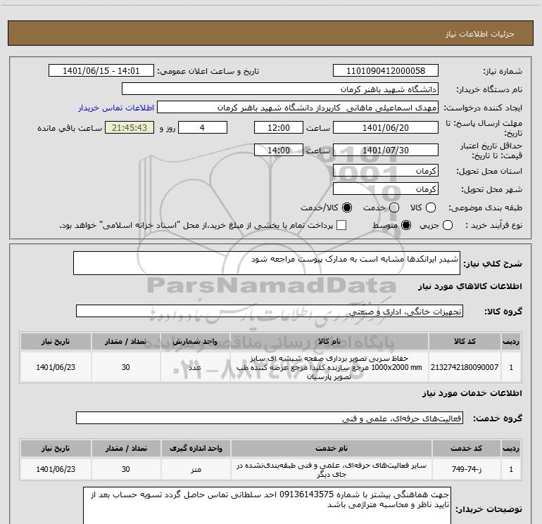Viewport: 542px width, 524px height.
Task: Click the کد خدمت column header
Action: [466, 448]
